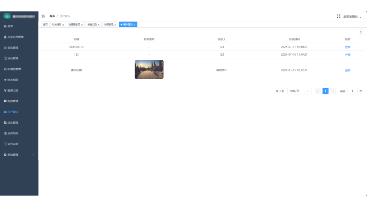Go to previous page arrow

click(317, 91)
